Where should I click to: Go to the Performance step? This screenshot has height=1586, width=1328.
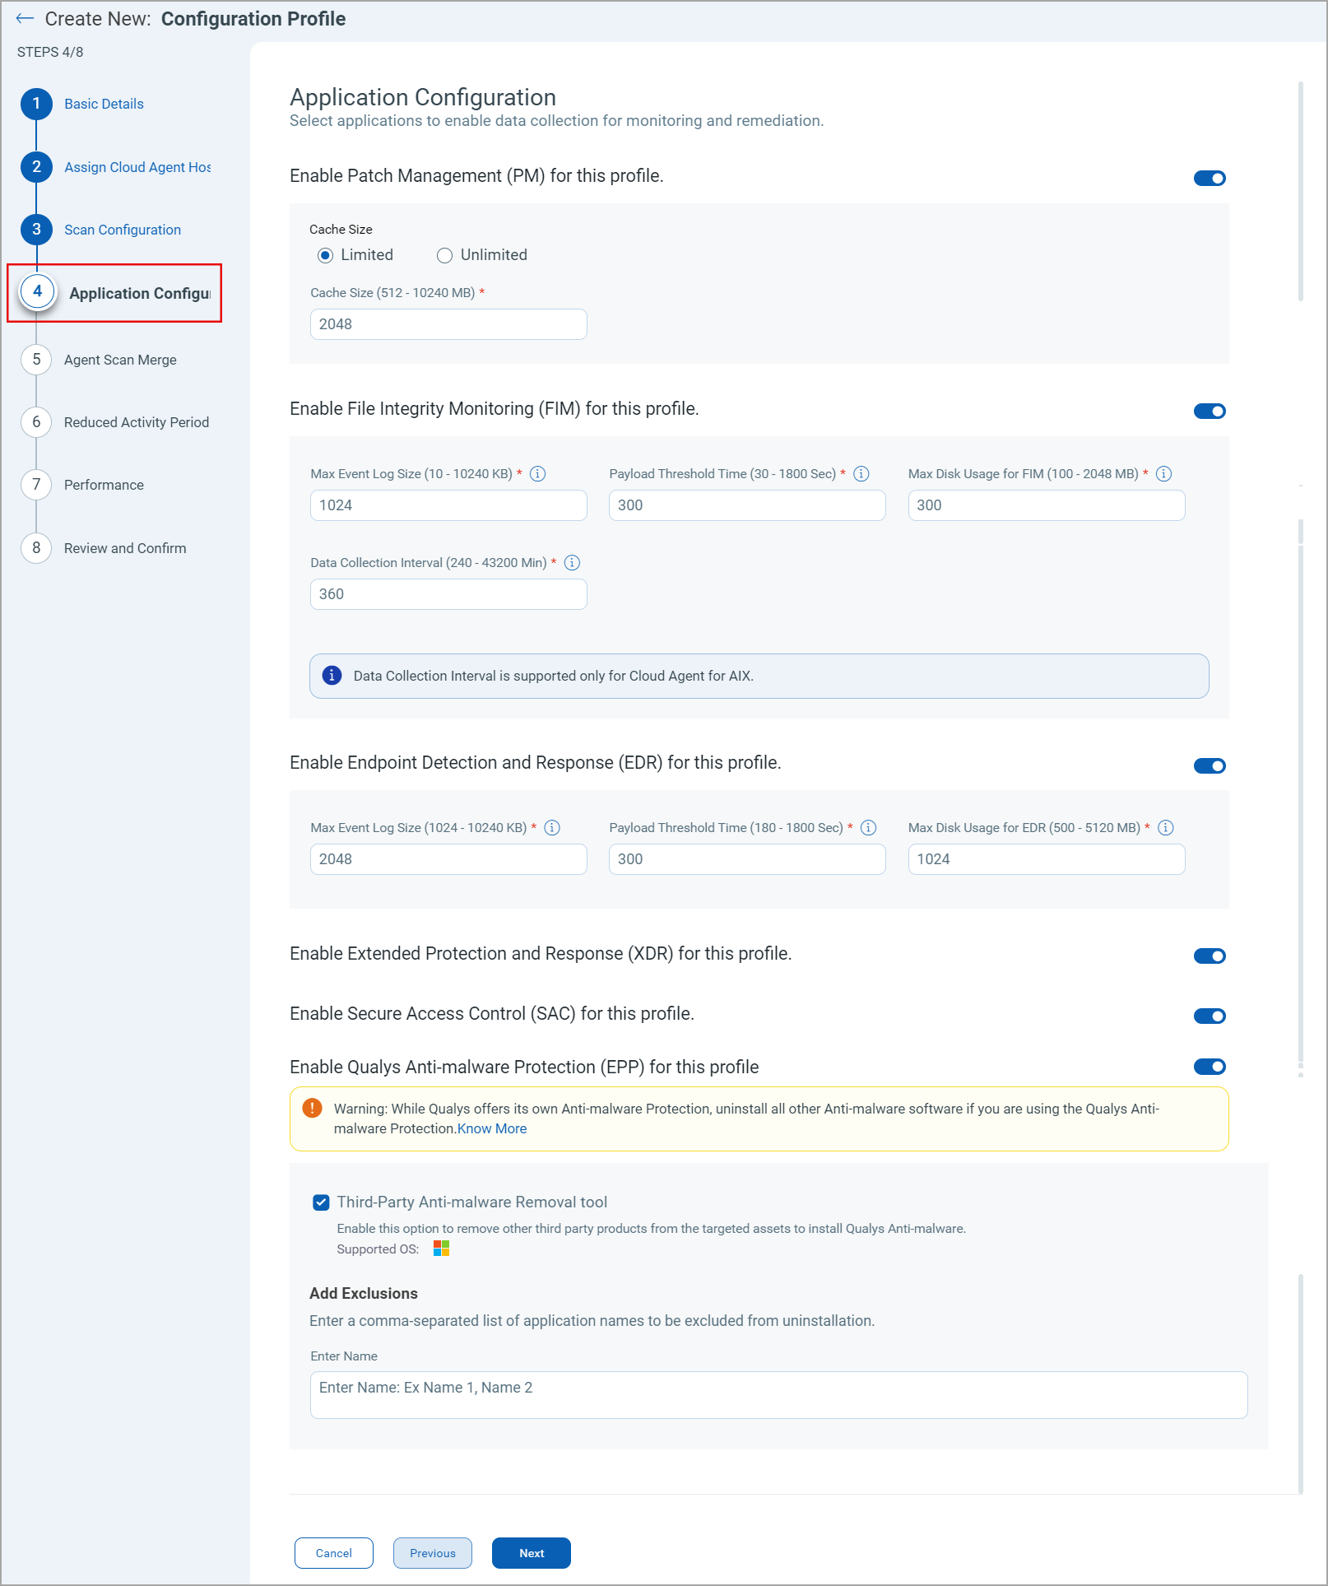[103, 485]
